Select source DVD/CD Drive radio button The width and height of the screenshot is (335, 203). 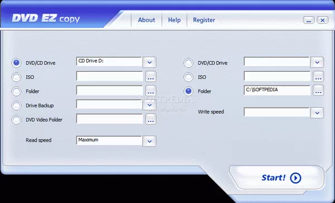[16, 63]
